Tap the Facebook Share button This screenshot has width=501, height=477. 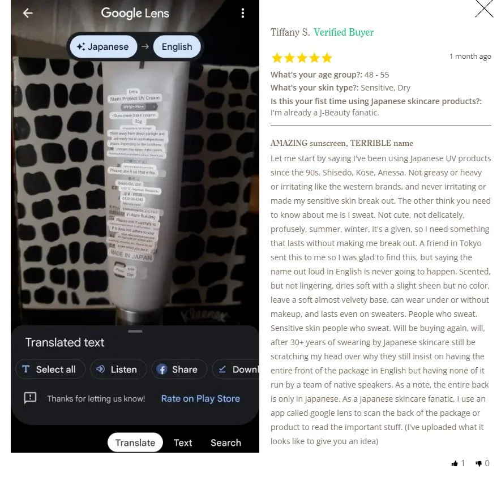click(x=179, y=369)
